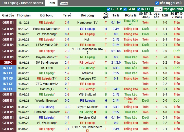The width and height of the screenshot is (184, 132).
Task: Uncheck the GERC filter checkbox
Action: 125,9
